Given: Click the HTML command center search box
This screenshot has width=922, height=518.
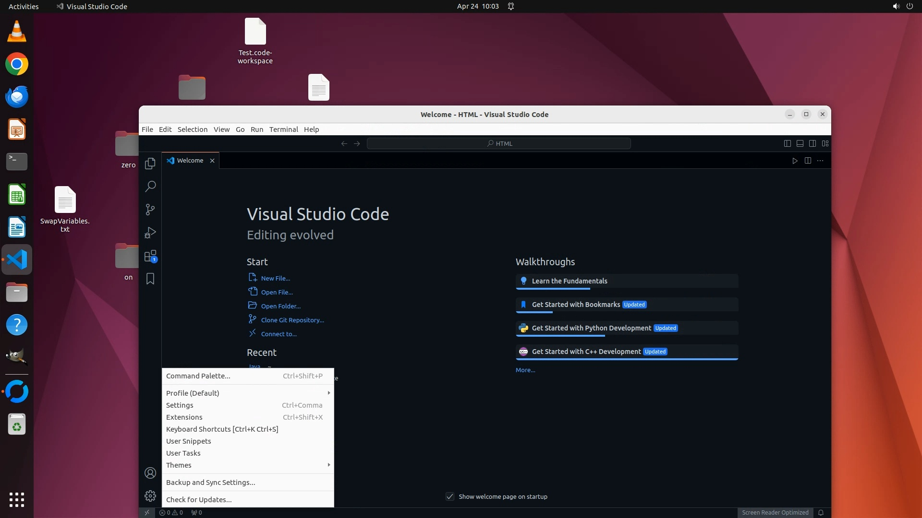Looking at the screenshot, I should point(498,143).
